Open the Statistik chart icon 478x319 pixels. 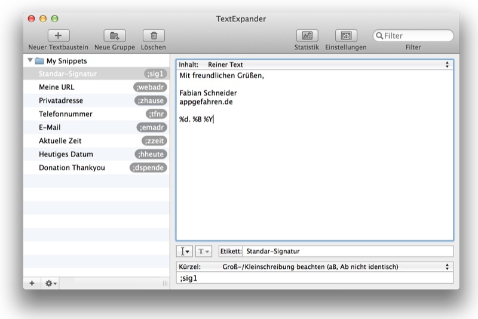(x=307, y=36)
